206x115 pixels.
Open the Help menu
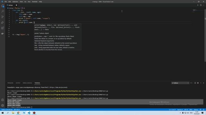[40, 2]
